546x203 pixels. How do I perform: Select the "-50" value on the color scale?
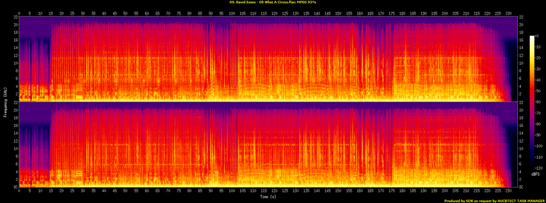pos(538,91)
